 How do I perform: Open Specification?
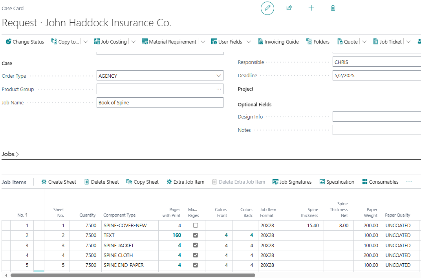click(337, 182)
